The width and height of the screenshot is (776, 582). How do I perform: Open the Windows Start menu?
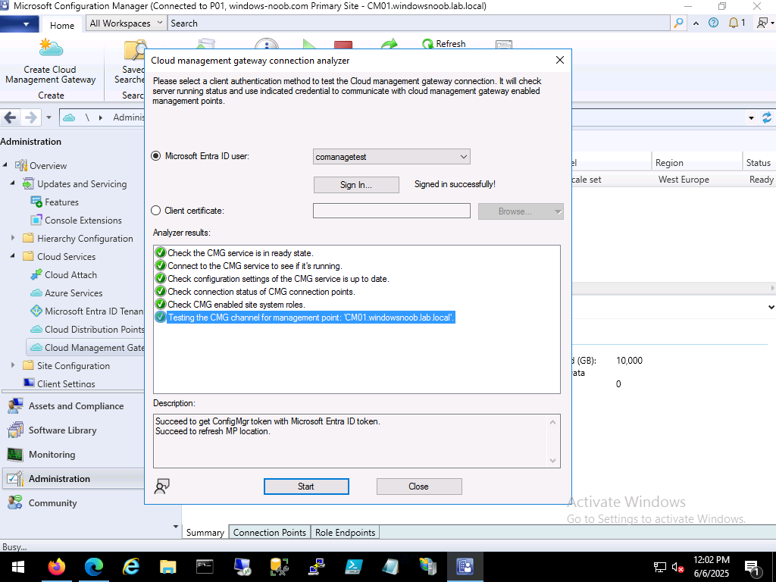point(18,567)
